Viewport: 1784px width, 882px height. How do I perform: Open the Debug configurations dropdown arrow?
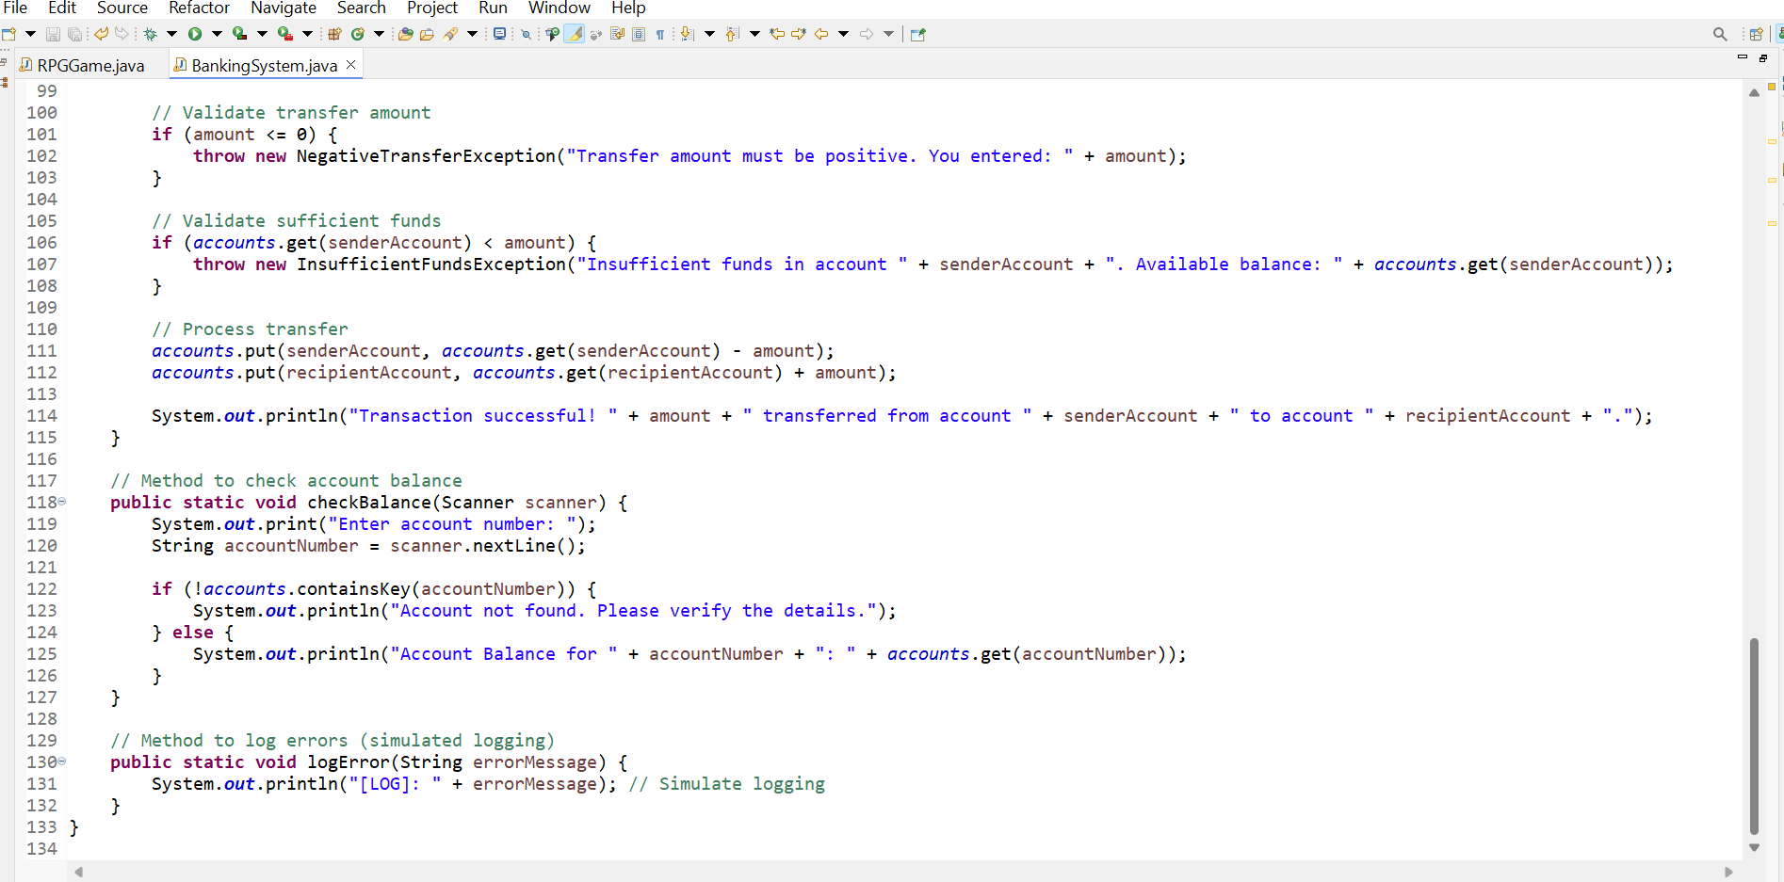pos(171,34)
